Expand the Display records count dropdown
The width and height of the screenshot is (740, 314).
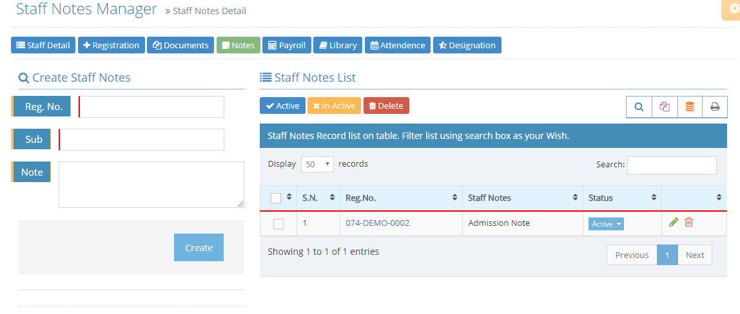click(x=316, y=164)
